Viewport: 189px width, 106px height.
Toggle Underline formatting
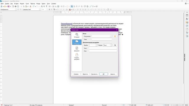[54, 9]
